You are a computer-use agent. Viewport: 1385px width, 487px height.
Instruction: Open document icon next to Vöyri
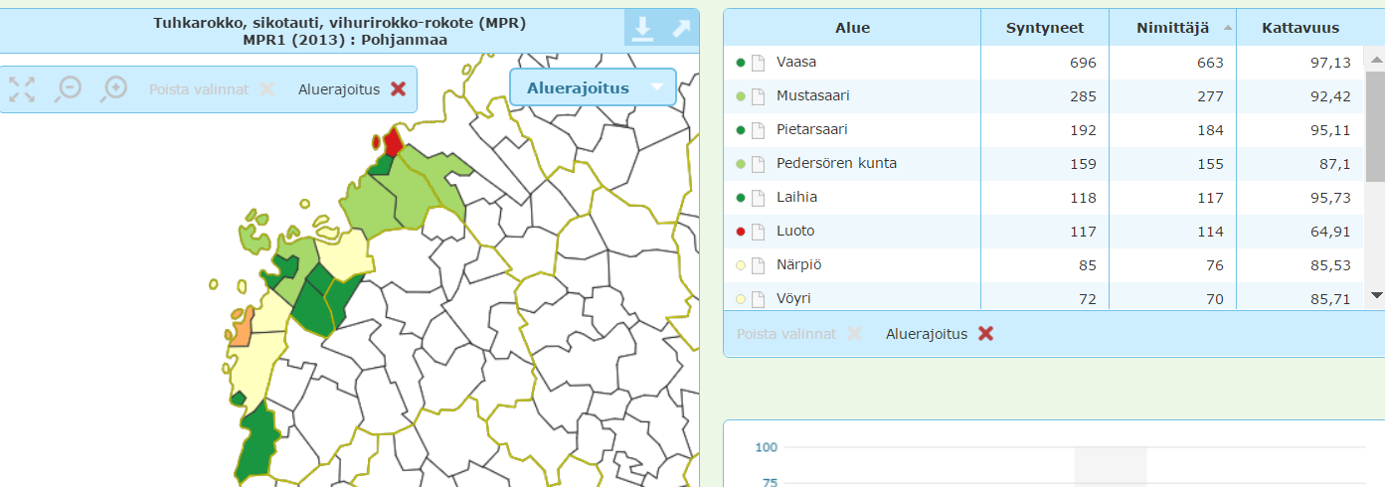758,299
